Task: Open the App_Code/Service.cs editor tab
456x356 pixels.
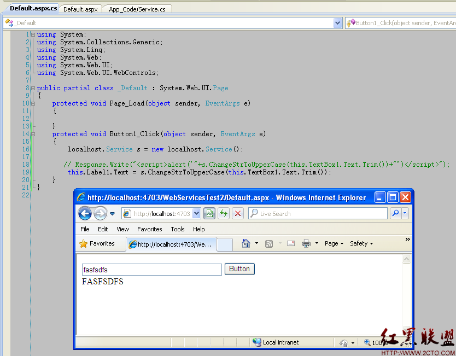Action: [137, 9]
